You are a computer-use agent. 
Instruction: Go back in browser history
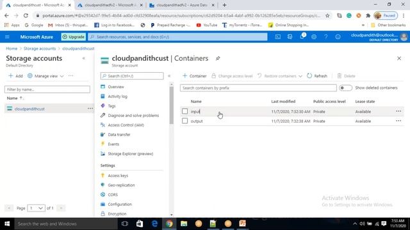(x=6, y=15)
